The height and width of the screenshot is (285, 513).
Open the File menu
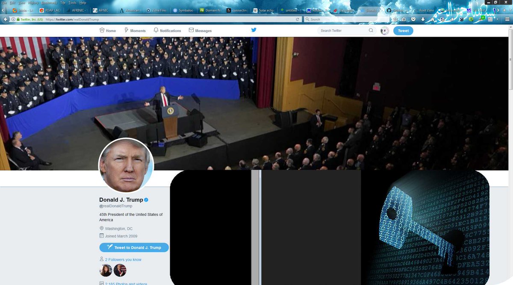(x=4, y=3)
